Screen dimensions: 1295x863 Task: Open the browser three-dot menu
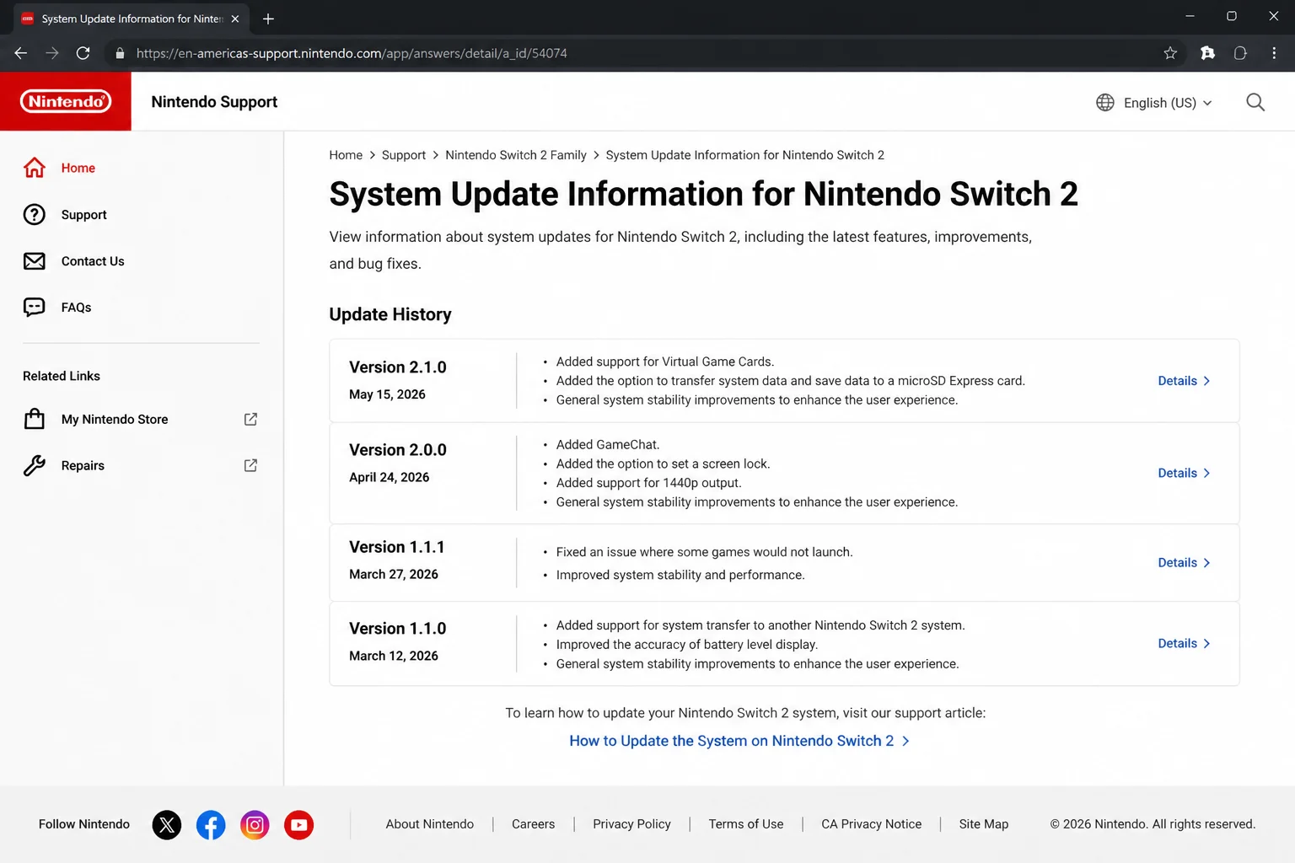click(1274, 53)
